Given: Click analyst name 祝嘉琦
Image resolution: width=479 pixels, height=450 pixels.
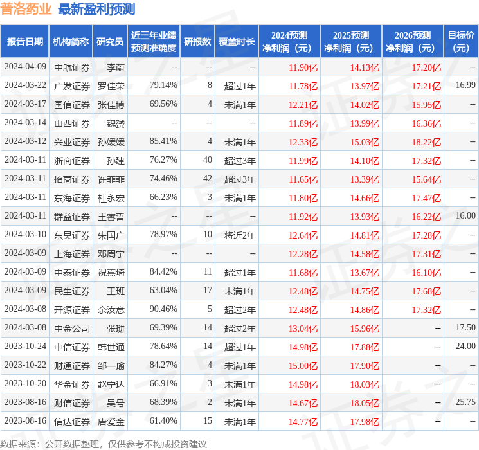Looking at the screenshot, I should [x=111, y=273].
